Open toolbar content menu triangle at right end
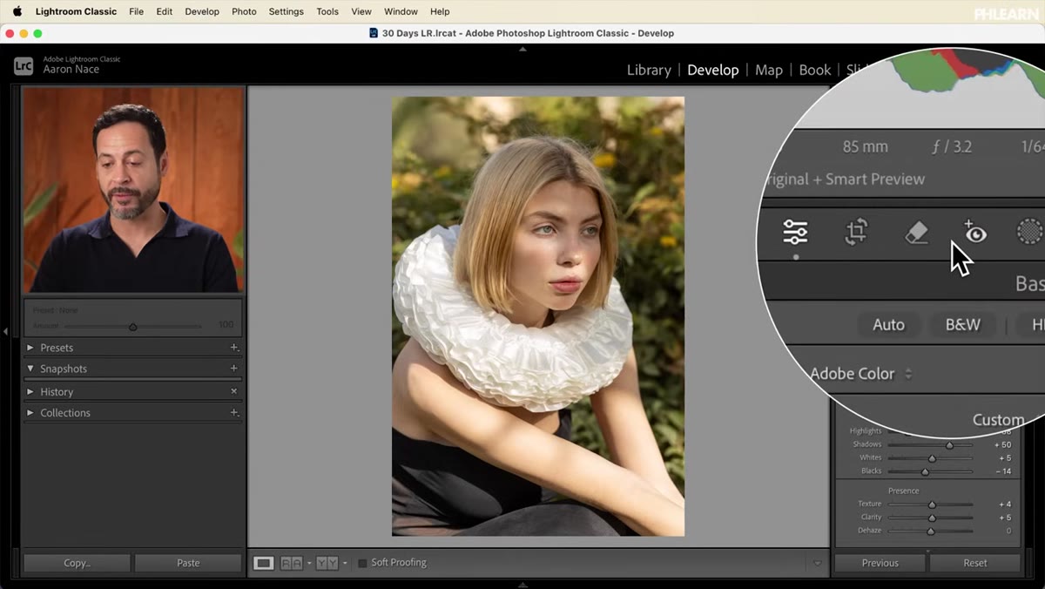This screenshot has height=589, width=1045. click(817, 563)
